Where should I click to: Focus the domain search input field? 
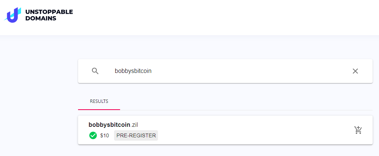coord(225,71)
